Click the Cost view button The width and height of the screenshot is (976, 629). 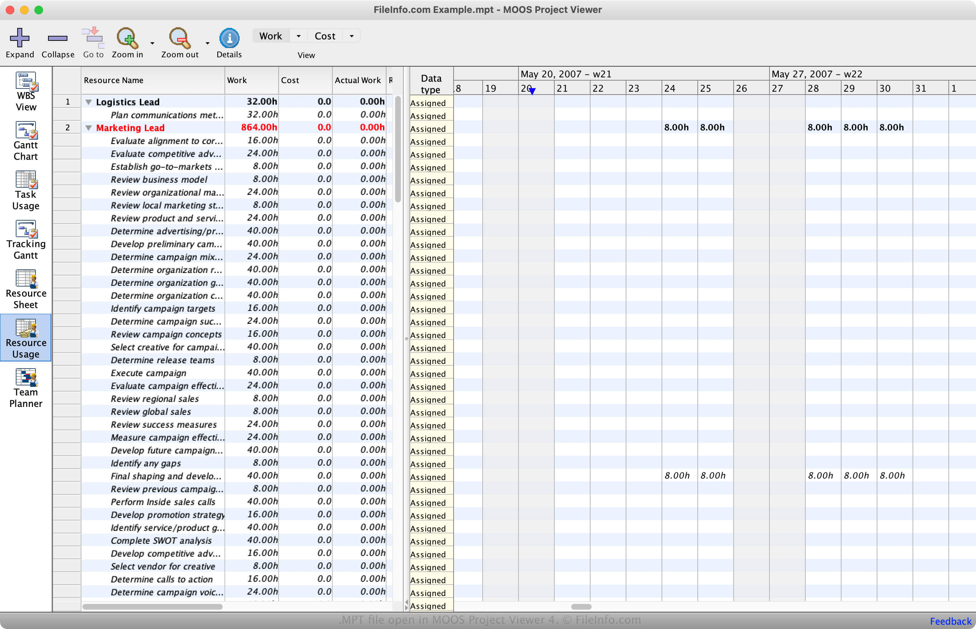coord(325,36)
